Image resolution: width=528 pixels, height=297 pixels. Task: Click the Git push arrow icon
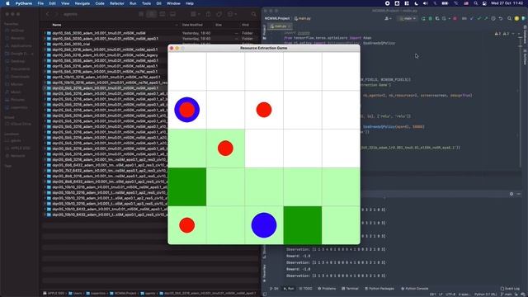(x=486, y=18)
